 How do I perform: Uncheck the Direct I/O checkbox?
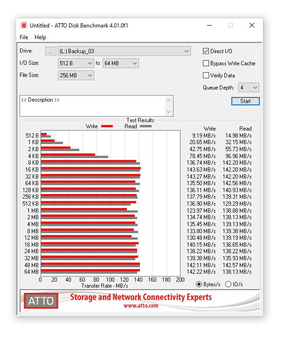[206, 51]
